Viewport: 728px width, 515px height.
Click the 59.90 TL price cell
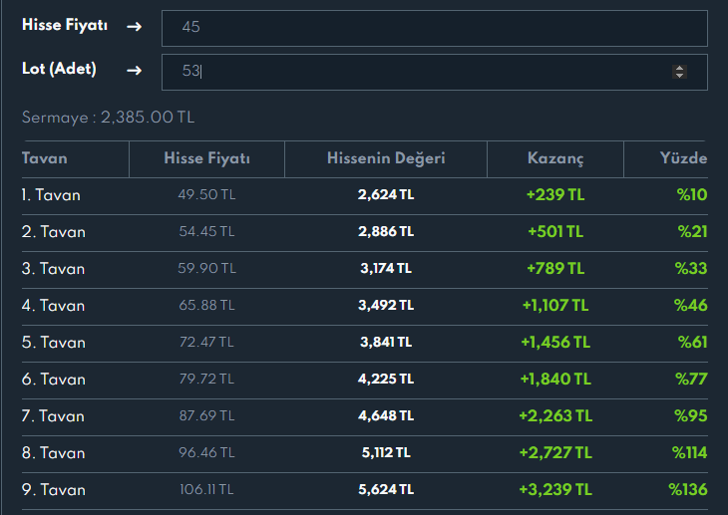[x=207, y=268]
